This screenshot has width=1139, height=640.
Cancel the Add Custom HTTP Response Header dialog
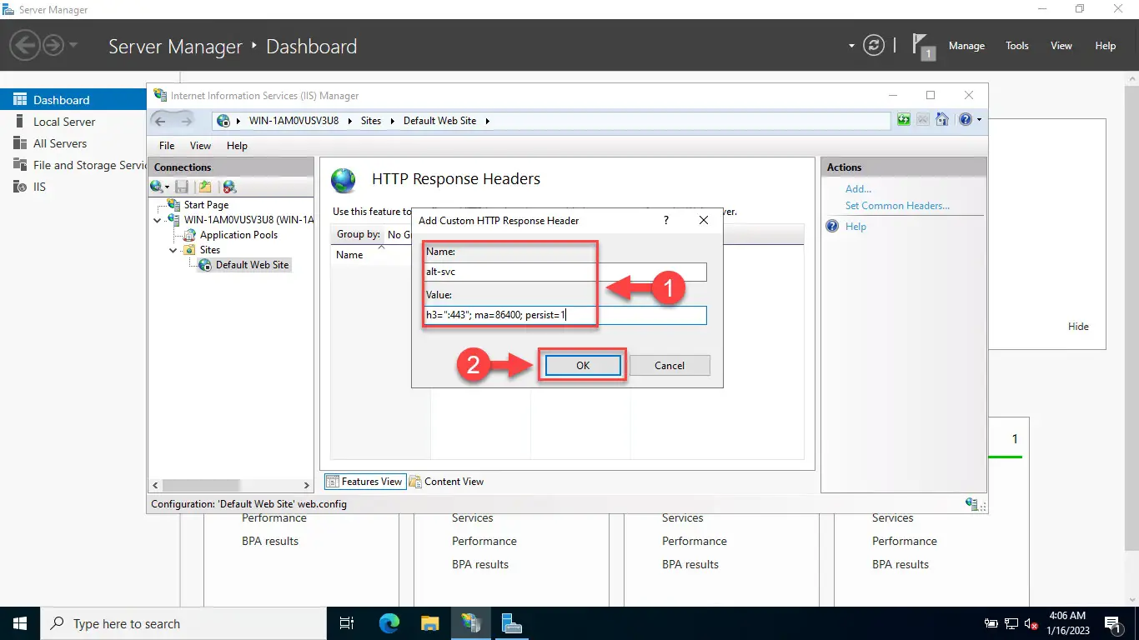point(670,365)
